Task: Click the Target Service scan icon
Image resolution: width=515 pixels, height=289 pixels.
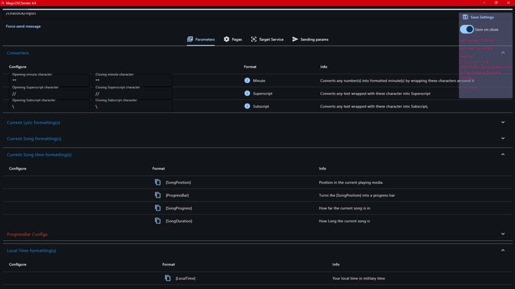Action: pos(254,39)
